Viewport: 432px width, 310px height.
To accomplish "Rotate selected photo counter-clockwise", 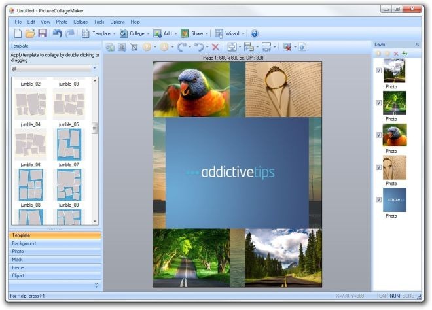I will (x=199, y=47).
